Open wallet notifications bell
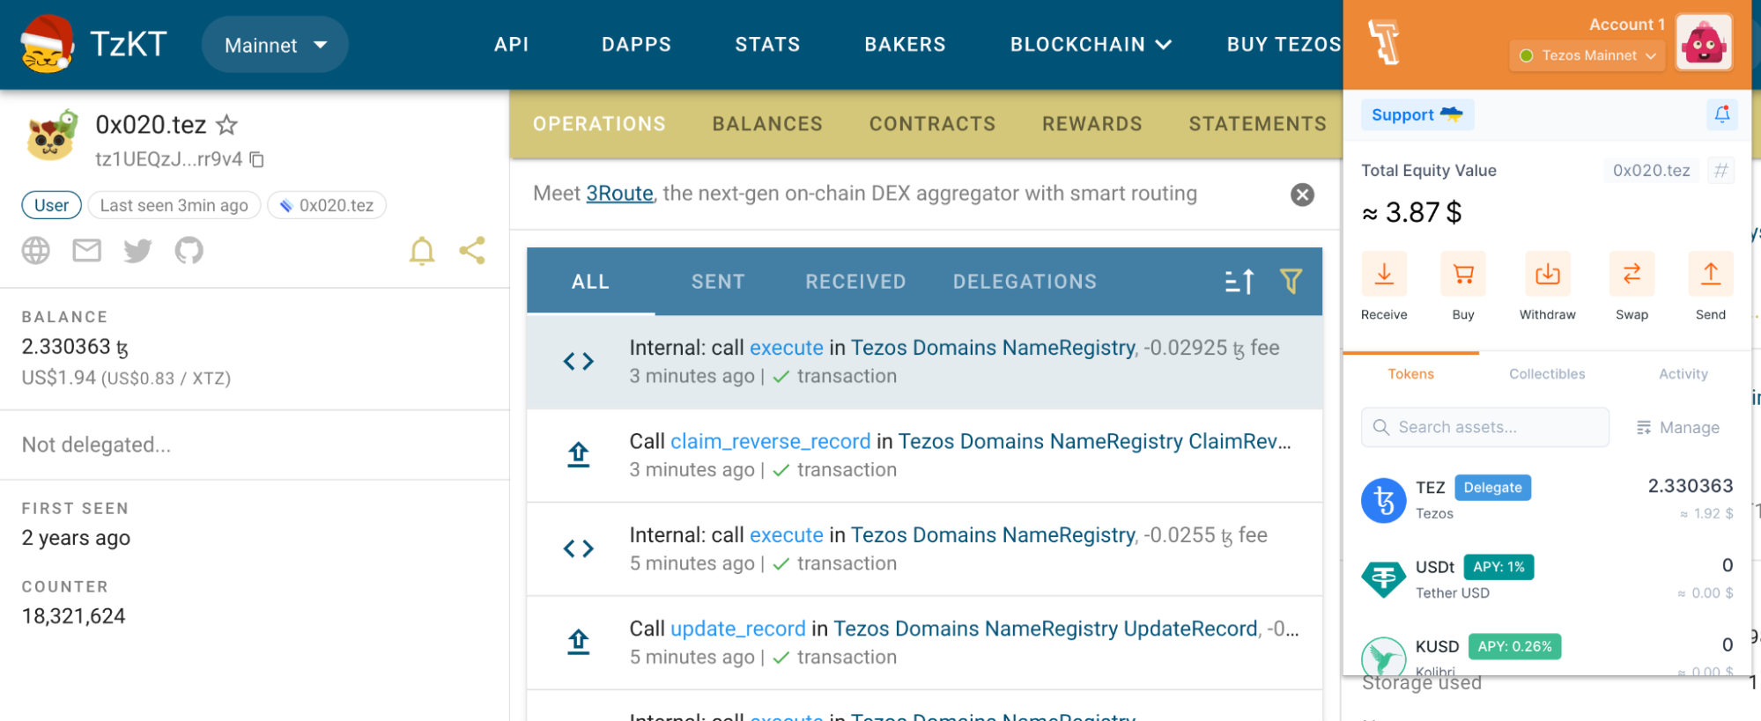 (1721, 114)
